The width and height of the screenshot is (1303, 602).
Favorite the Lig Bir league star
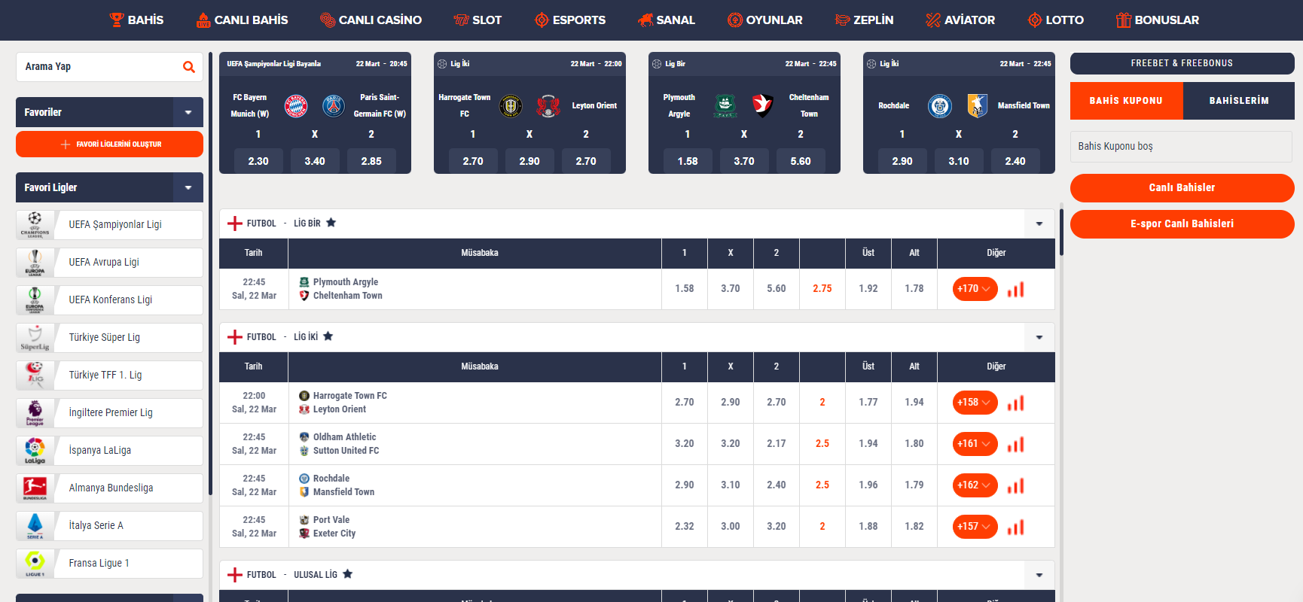(331, 223)
